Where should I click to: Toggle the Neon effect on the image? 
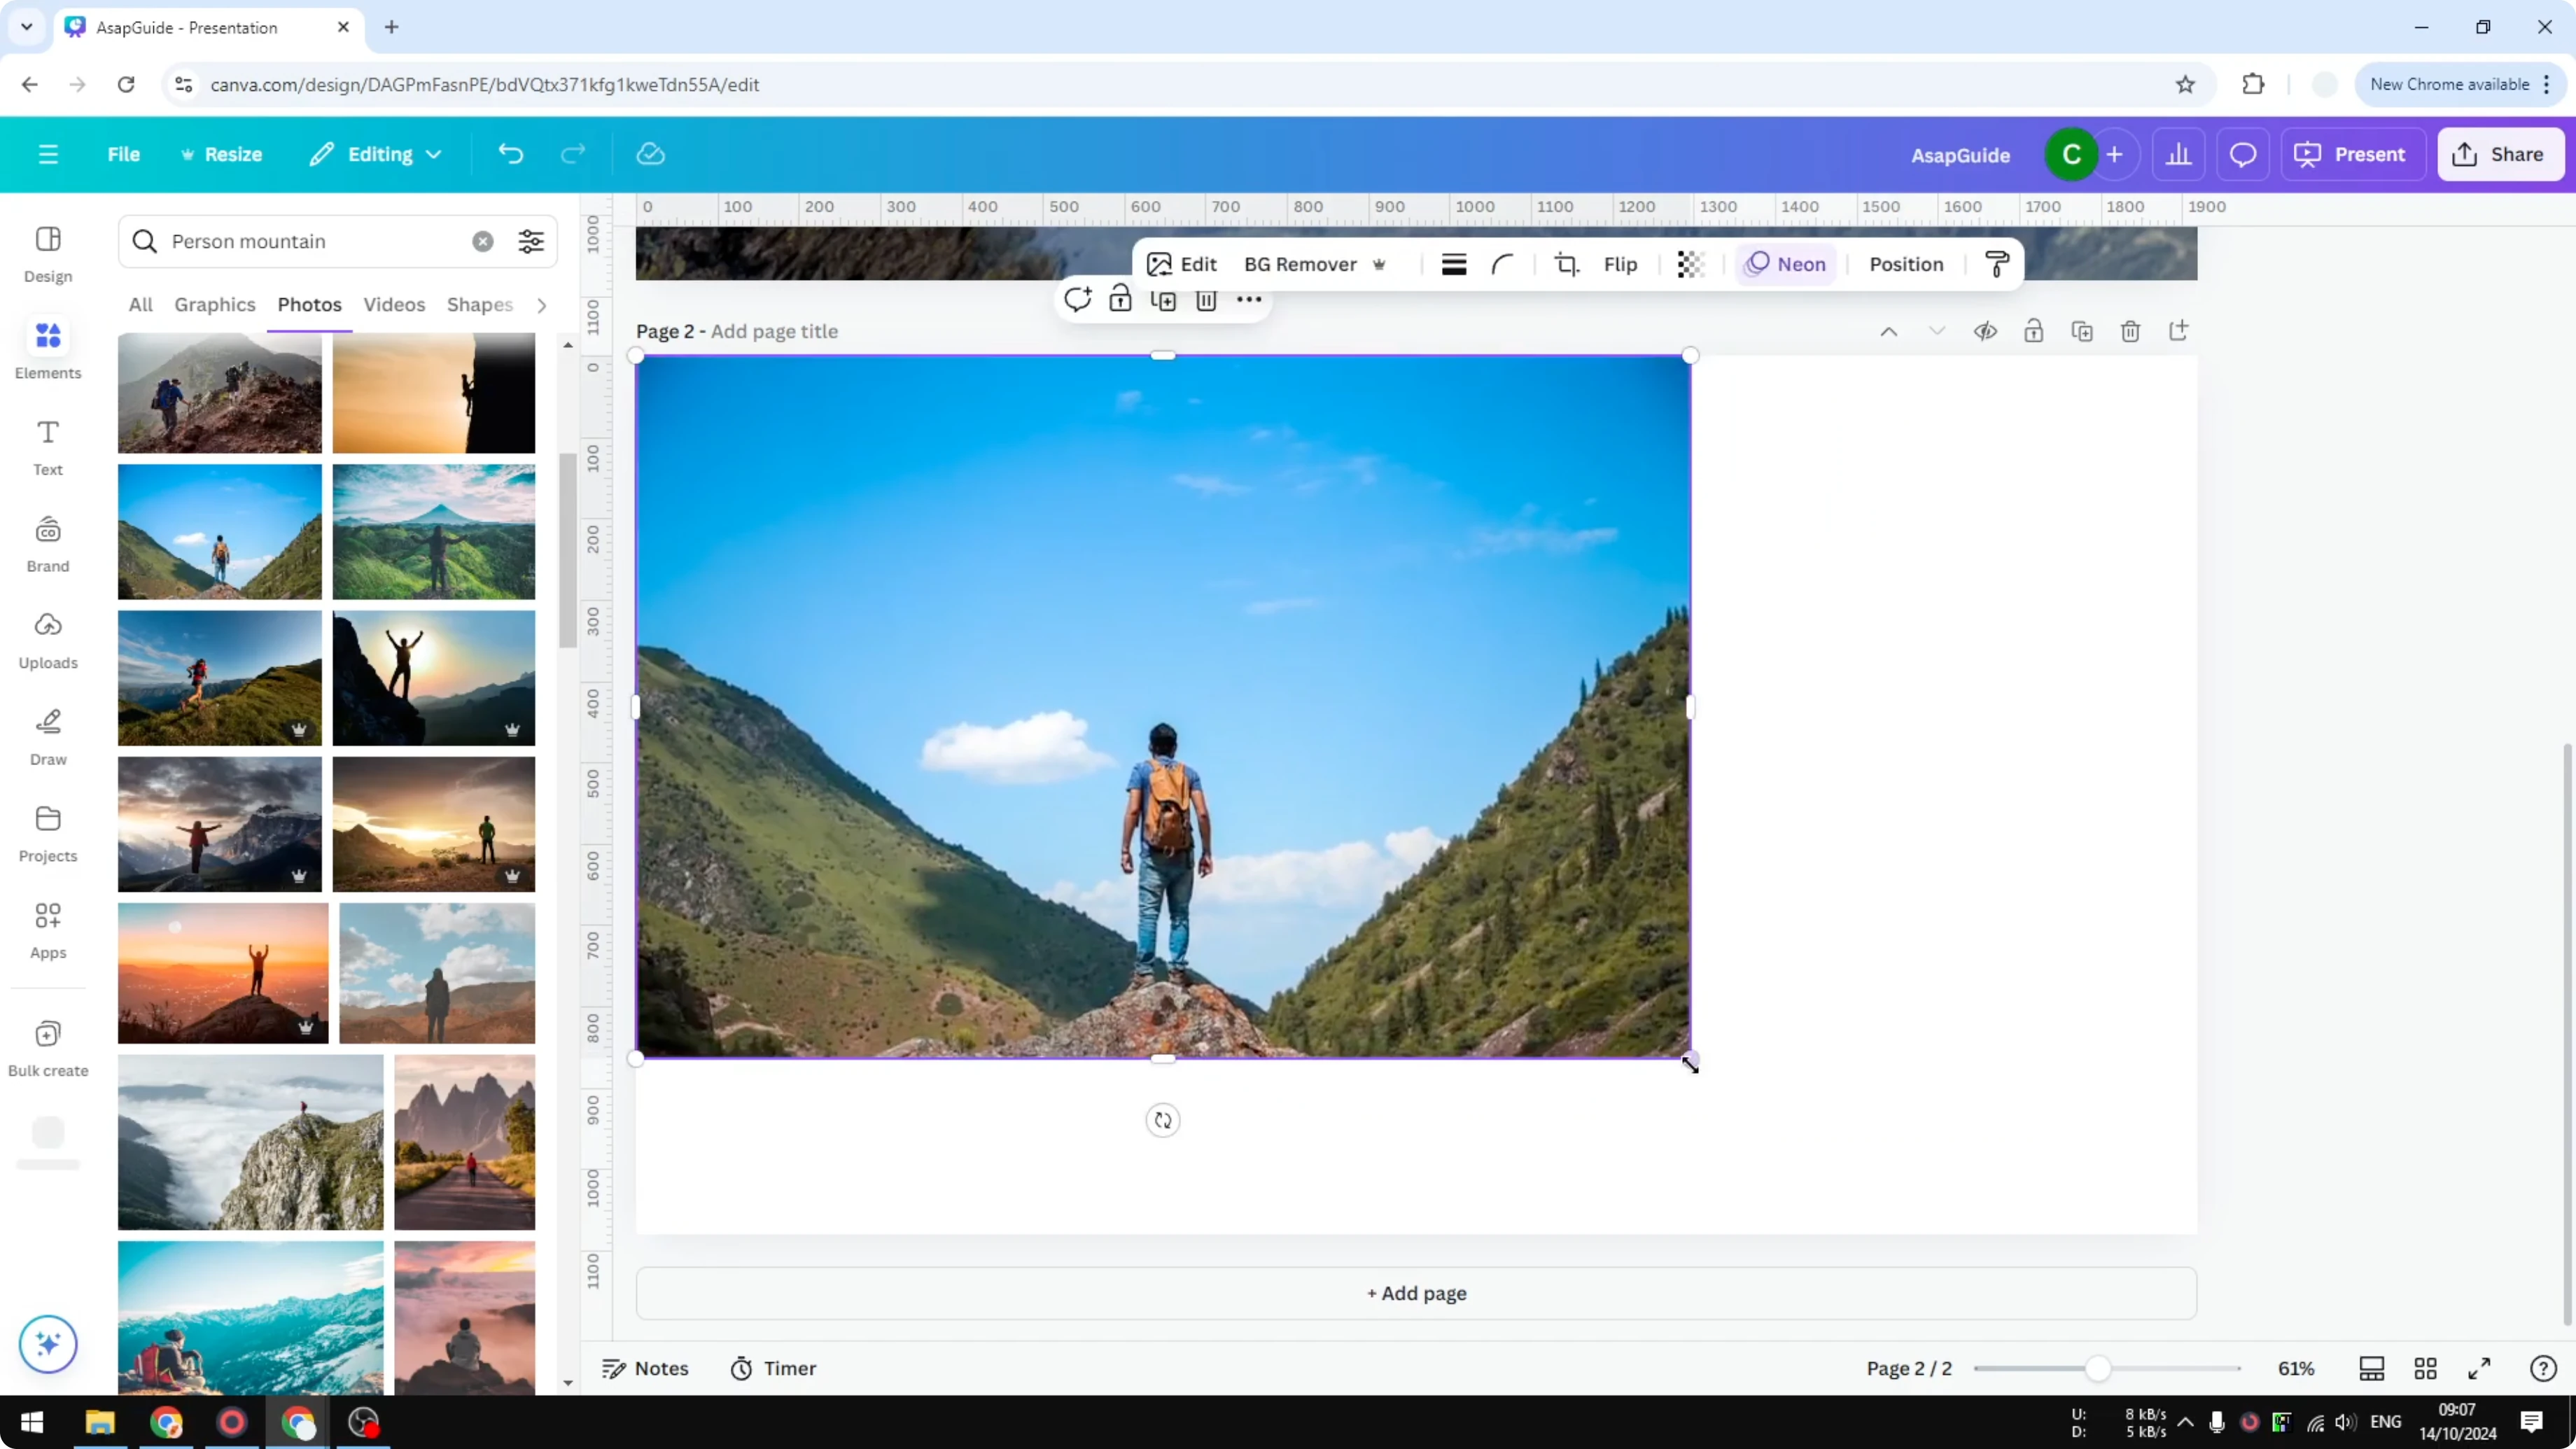click(1786, 264)
